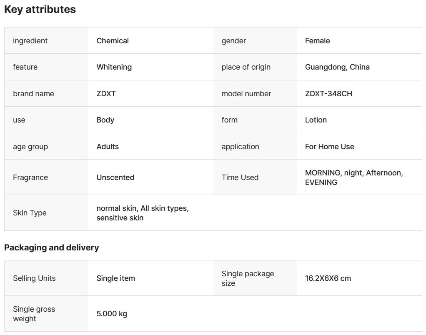This screenshot has height=335, width=426.
Task: Click the Time Used values text
Action: coord(353,177)
